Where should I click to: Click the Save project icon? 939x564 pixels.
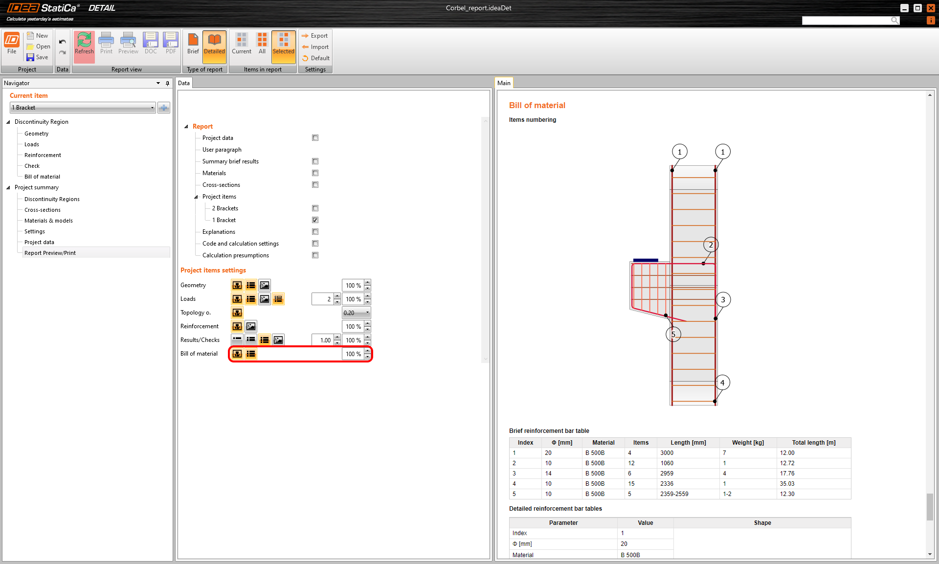coord(30,57)
